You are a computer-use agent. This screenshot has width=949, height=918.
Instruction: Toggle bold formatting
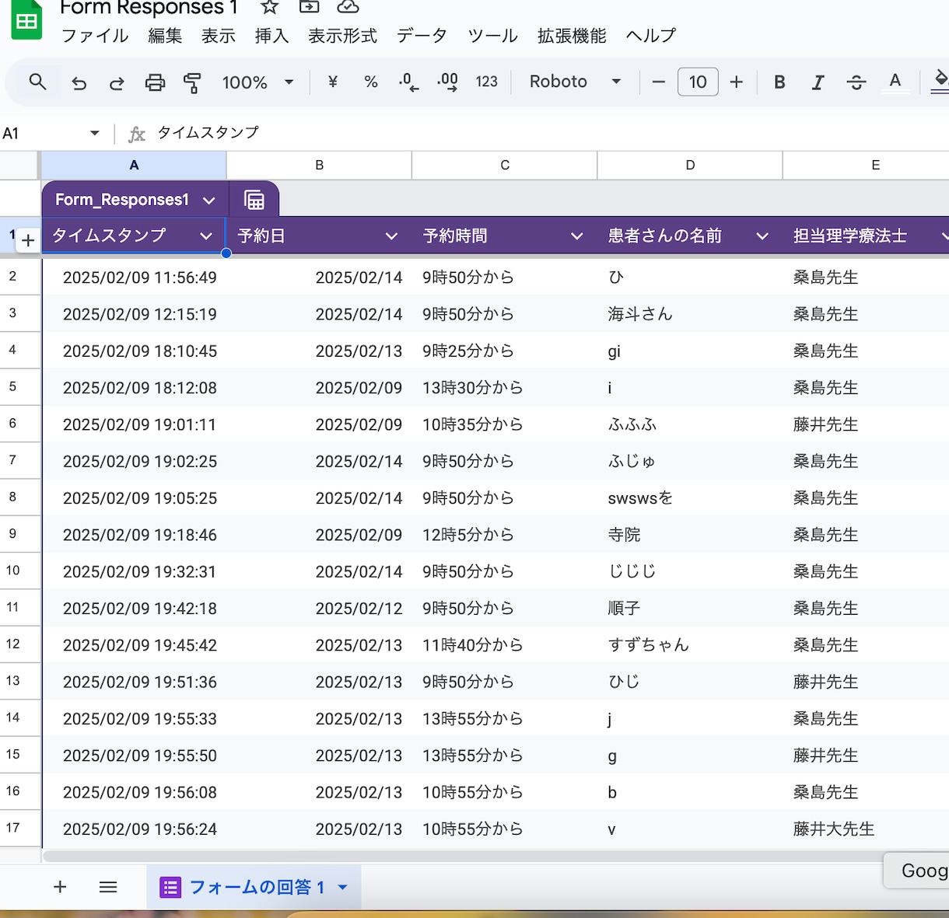point(779,82)
